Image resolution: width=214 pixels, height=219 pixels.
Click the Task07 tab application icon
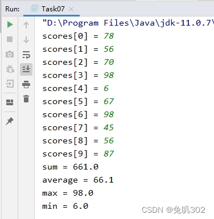(34, 9)
